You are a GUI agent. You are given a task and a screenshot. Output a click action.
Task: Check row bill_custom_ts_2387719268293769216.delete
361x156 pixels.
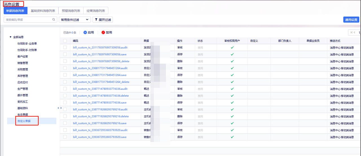pyautogui.click(x=65, y=116)
